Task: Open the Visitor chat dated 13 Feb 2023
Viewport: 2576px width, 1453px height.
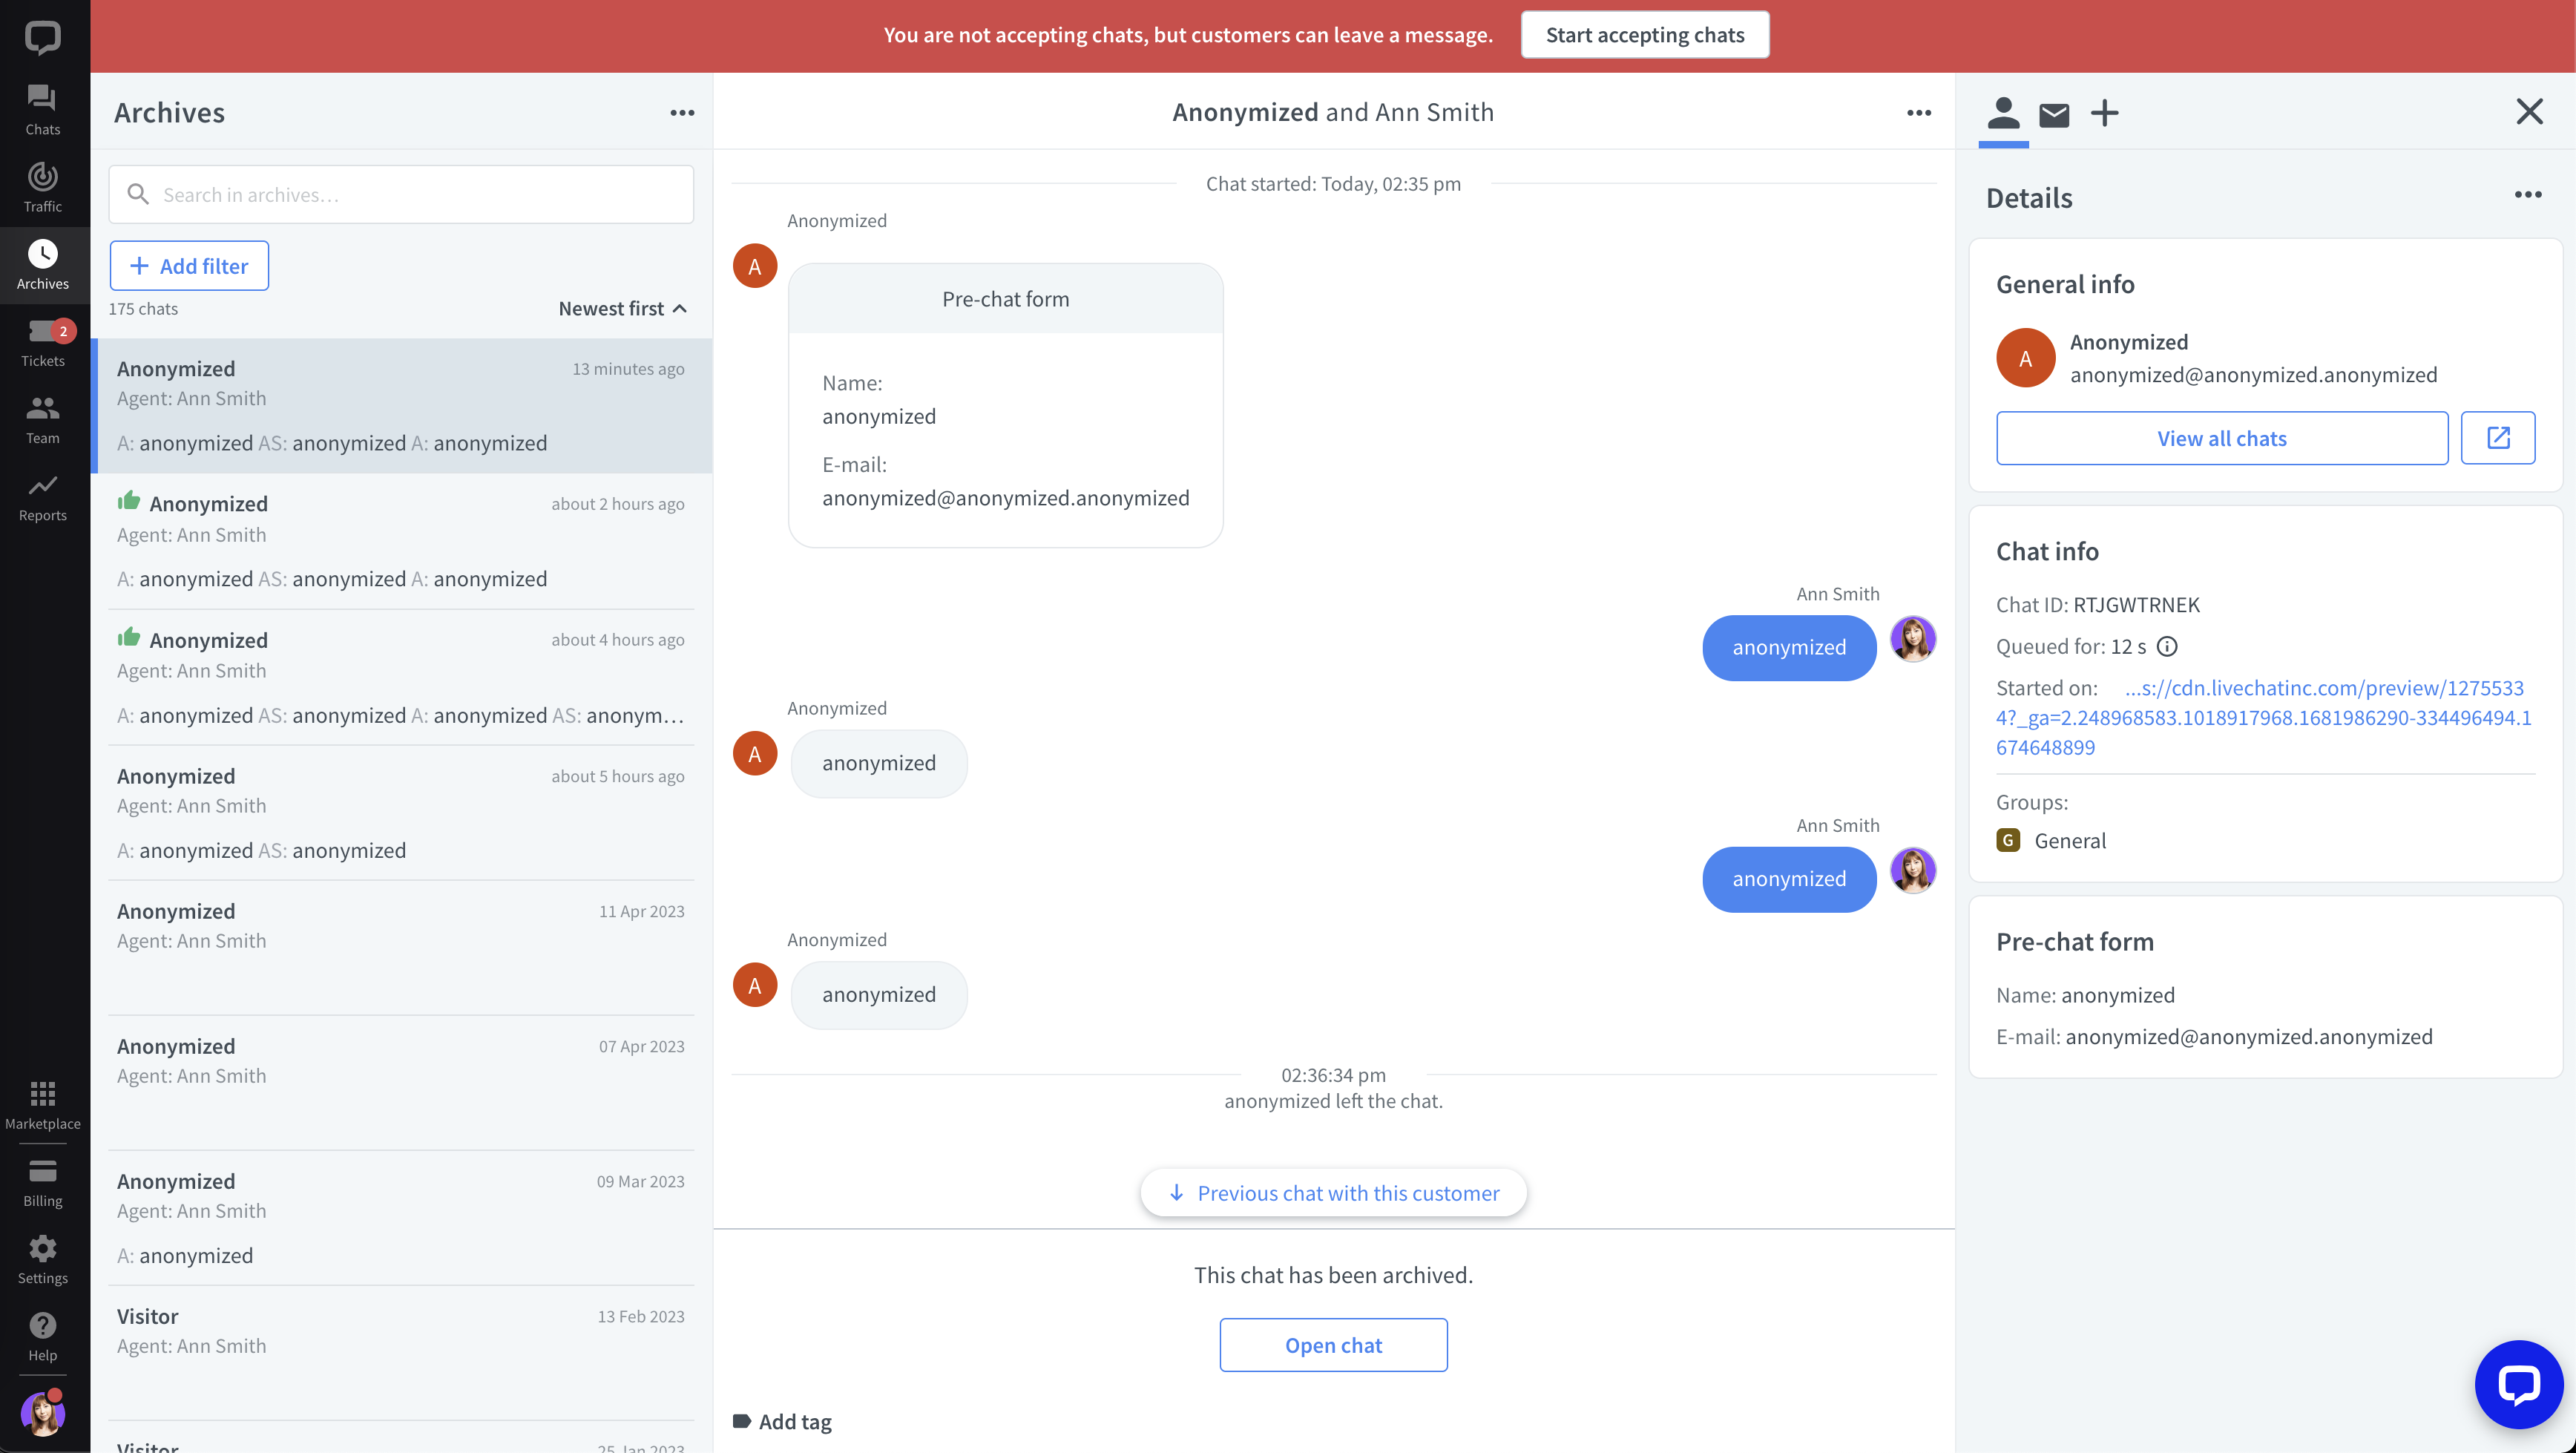Action: pyautogui.click(x=401, y=1353)
